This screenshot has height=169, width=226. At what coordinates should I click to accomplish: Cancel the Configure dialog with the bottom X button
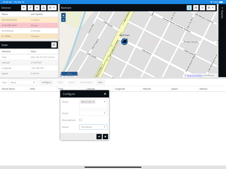(x=105, y=136)
